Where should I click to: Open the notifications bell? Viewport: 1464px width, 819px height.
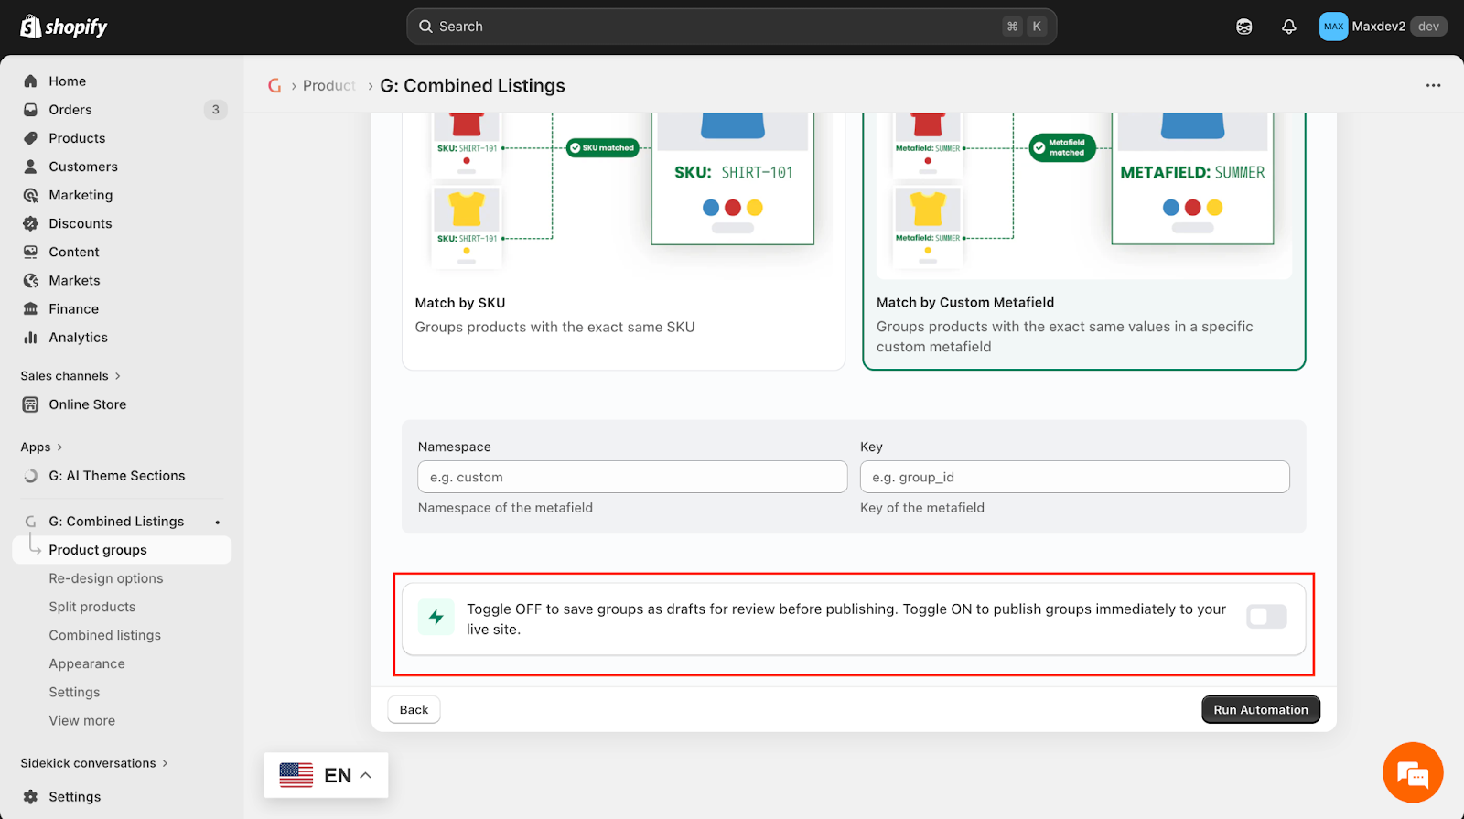[x=1288, y=27]
